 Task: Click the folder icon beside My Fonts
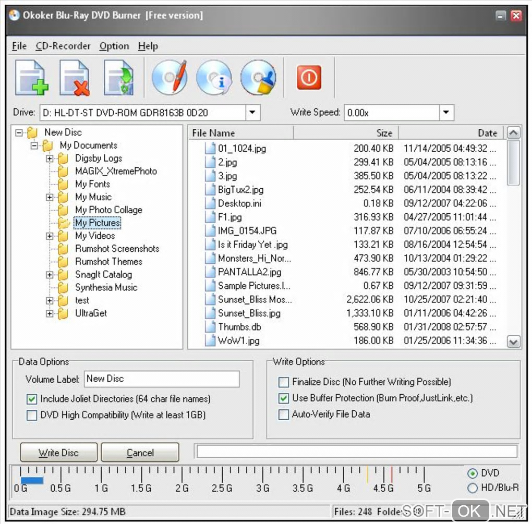[x=63, y=184]
